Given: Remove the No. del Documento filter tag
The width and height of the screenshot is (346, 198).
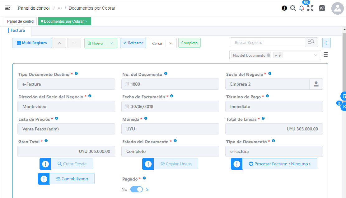Looking at the screenshot, I should click(269, 55).
